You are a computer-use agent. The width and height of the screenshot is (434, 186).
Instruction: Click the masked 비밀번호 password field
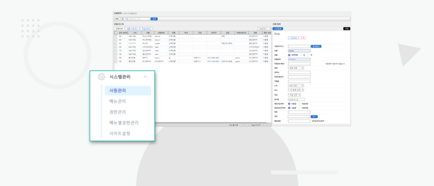tap(299, 59)
